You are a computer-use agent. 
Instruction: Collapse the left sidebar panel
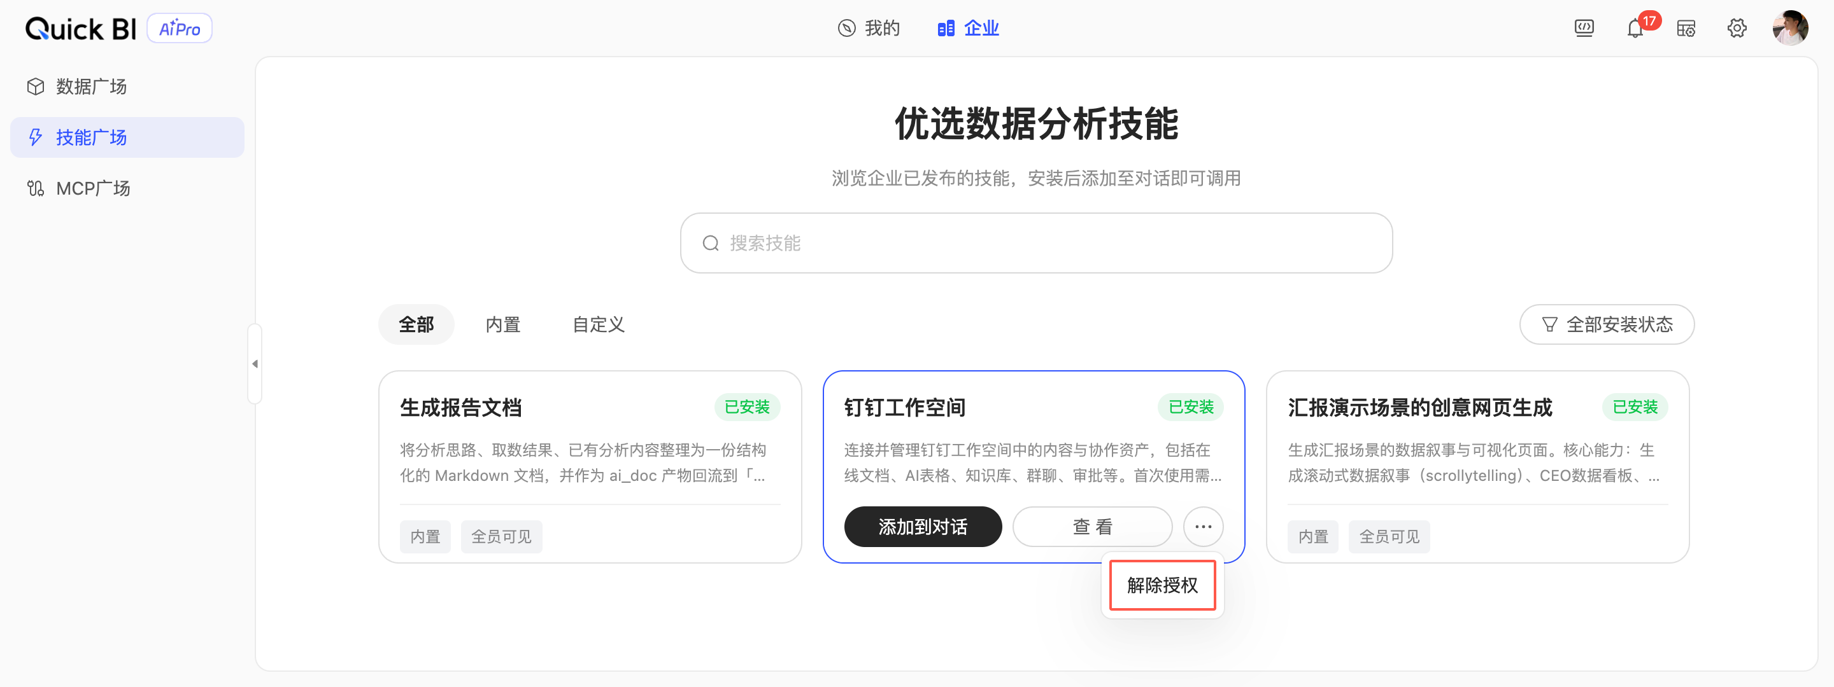255,364
